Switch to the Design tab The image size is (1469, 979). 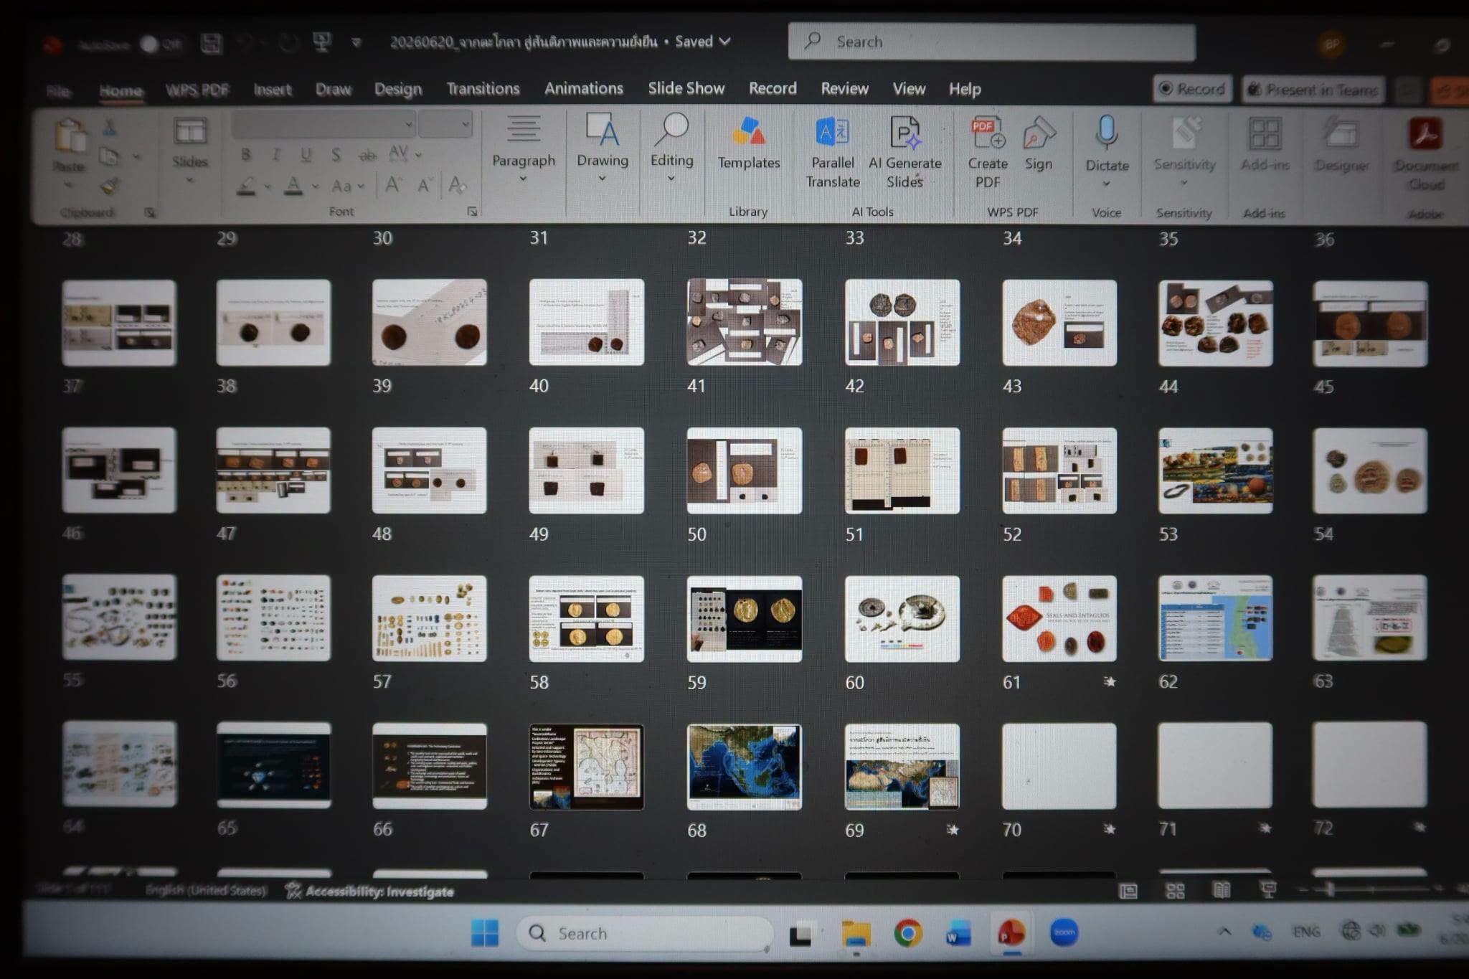[398, 89]
